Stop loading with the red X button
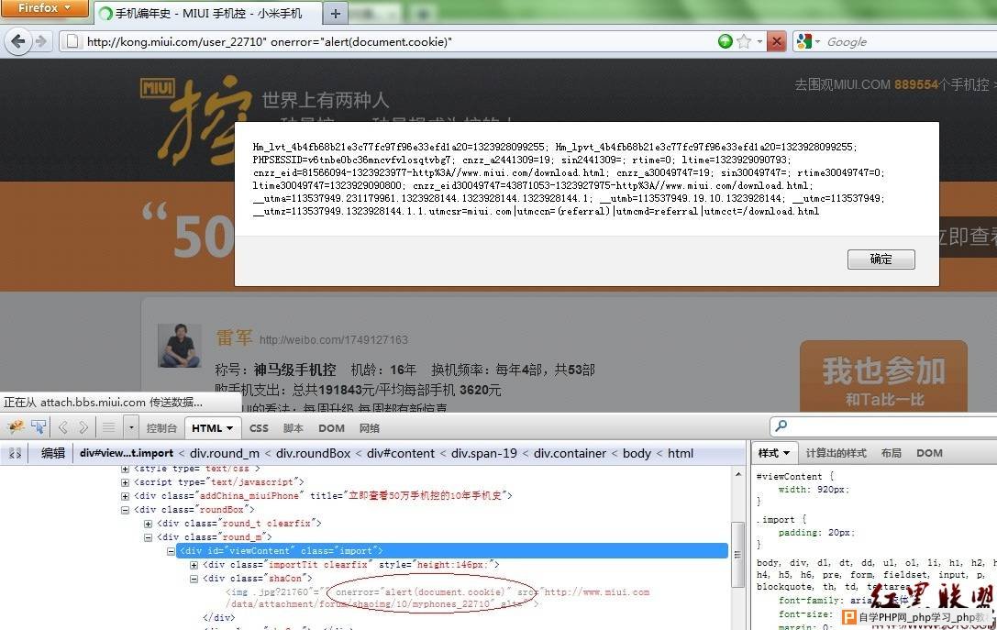Viewport: 997px width, 630px height. 776,41
